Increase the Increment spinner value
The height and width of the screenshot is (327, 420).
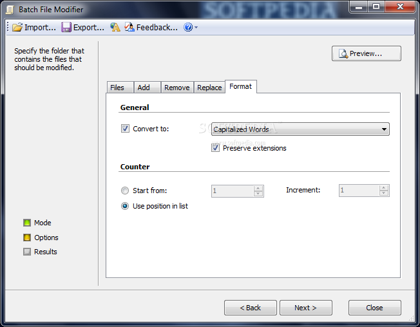tap(384, 188)
